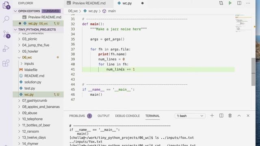260x146 pixels.
Task: Open the Extensions view
Action: coord(6,63)
